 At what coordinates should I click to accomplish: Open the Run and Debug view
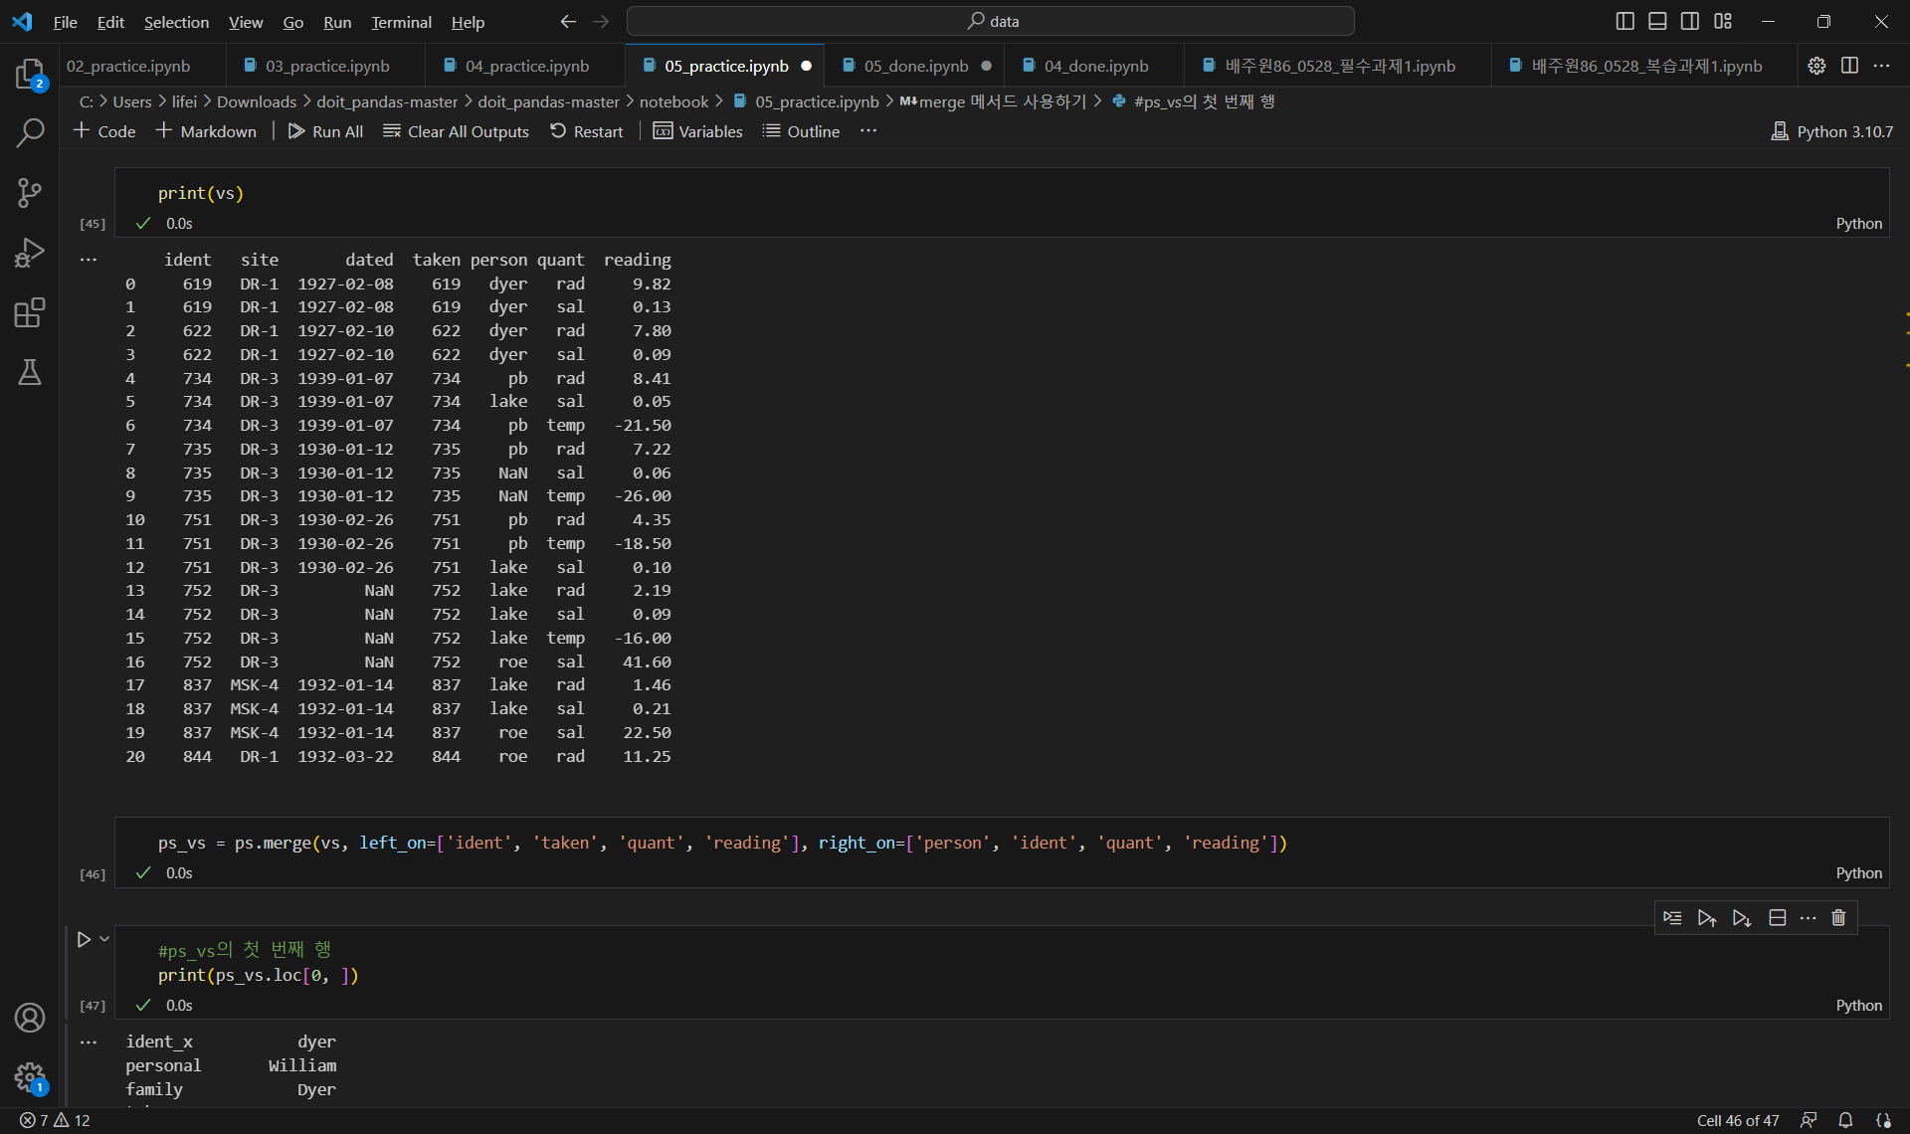[x=30, y=253]
